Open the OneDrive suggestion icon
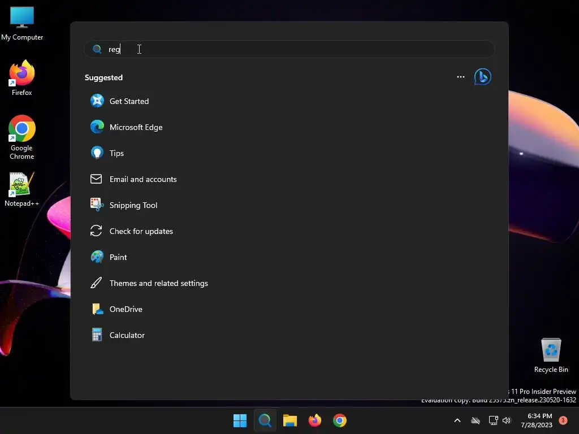 tap(97, 309)
